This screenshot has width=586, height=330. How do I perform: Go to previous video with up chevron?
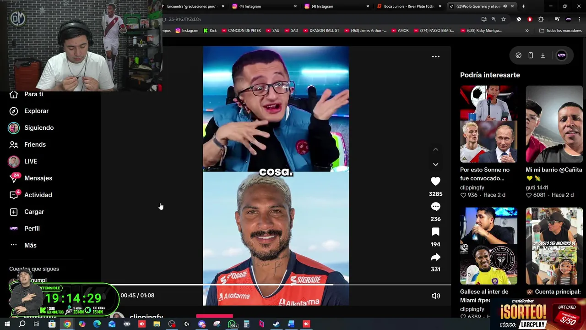point(435,149)
